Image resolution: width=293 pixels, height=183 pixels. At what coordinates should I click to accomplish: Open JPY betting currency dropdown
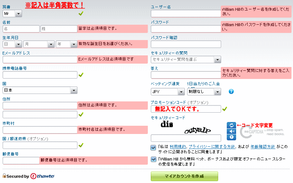click(x=168, y=92)
